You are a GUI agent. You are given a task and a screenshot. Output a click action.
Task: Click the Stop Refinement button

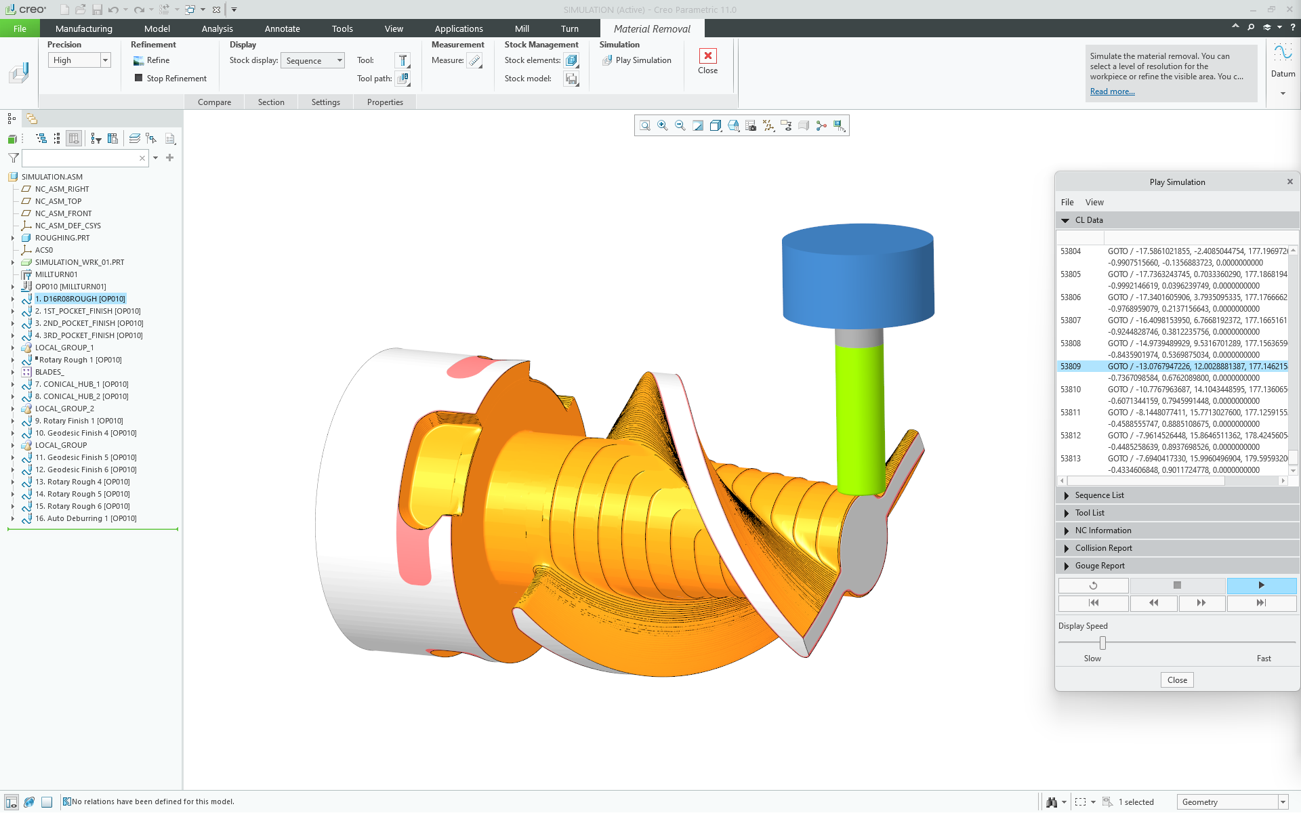pos(171,79)
